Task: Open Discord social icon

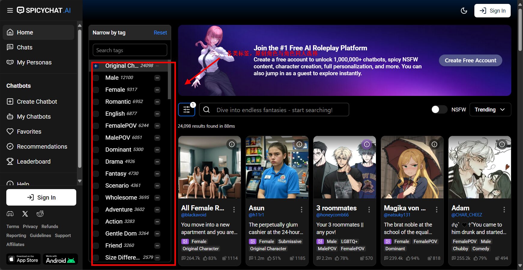Action: pyautogui.click(x=10, y=214)
